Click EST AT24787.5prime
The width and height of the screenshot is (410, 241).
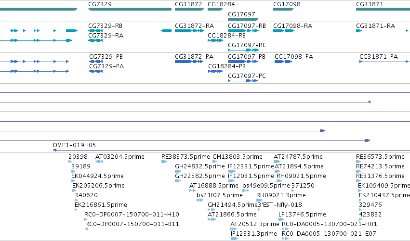(x=277, y=162)
